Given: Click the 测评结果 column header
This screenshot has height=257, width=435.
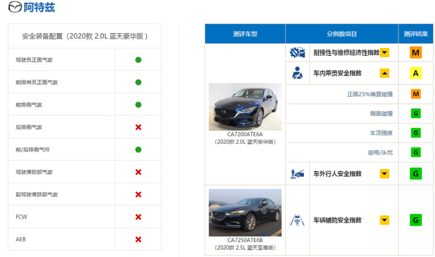Looking at the screenshot, I should point(416,34).
